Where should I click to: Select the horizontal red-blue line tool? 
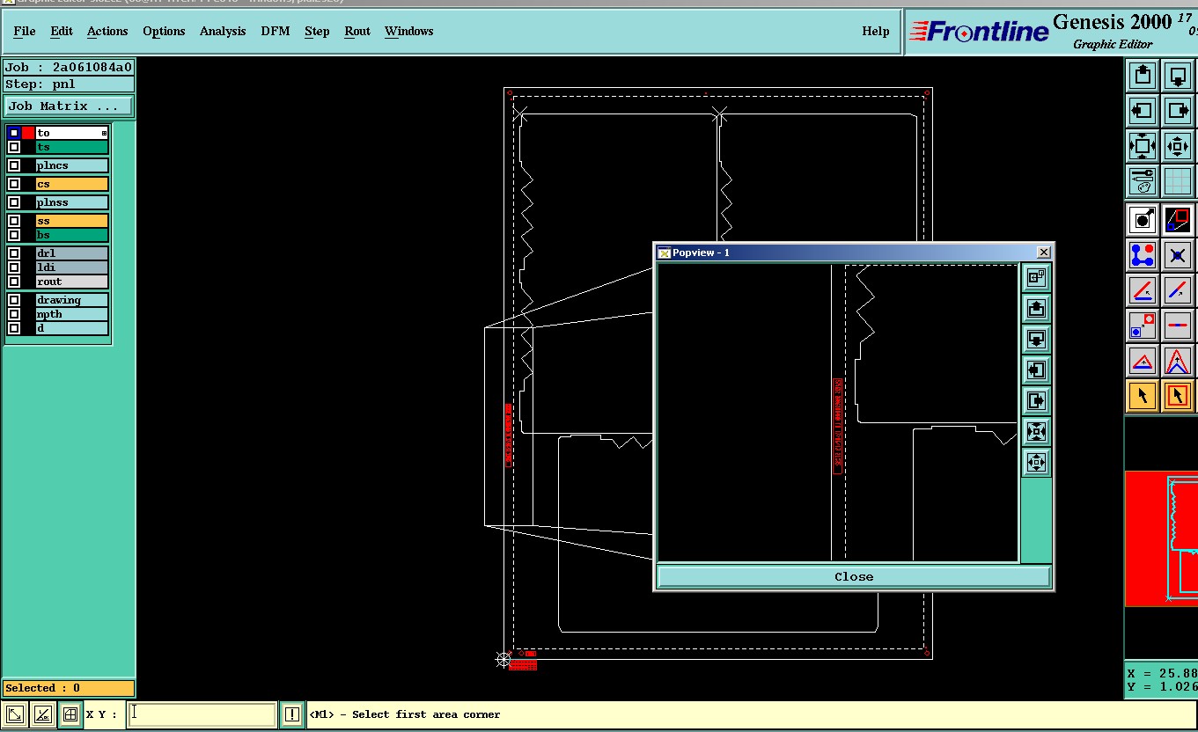(1178, 325)
